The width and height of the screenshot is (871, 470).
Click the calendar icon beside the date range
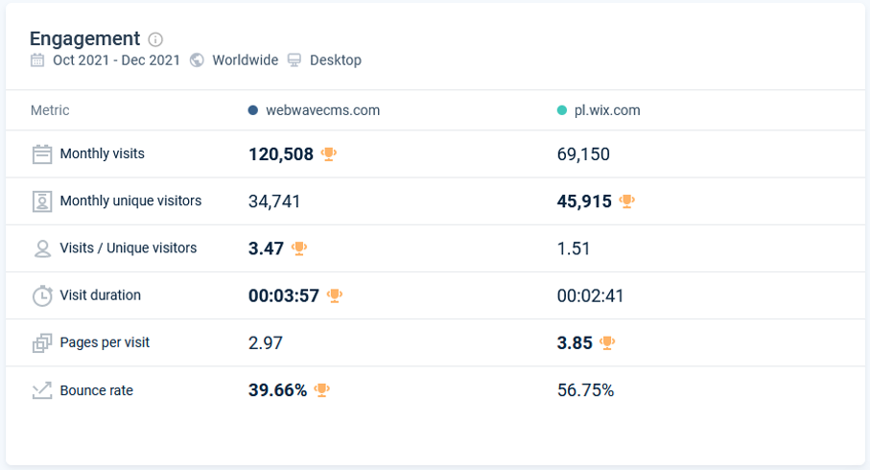(37, 60)
